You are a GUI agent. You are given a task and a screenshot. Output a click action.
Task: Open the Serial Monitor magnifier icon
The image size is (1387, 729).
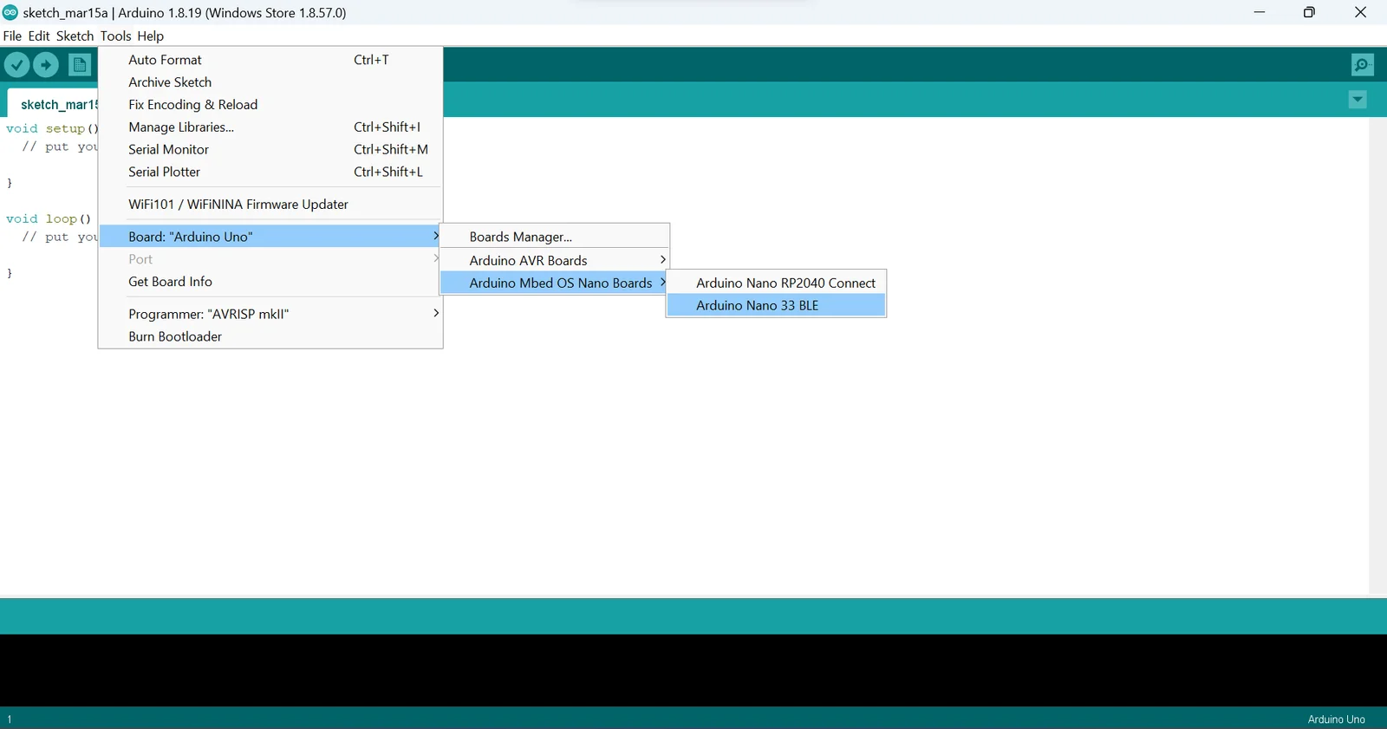click(x=1362, y=65)
